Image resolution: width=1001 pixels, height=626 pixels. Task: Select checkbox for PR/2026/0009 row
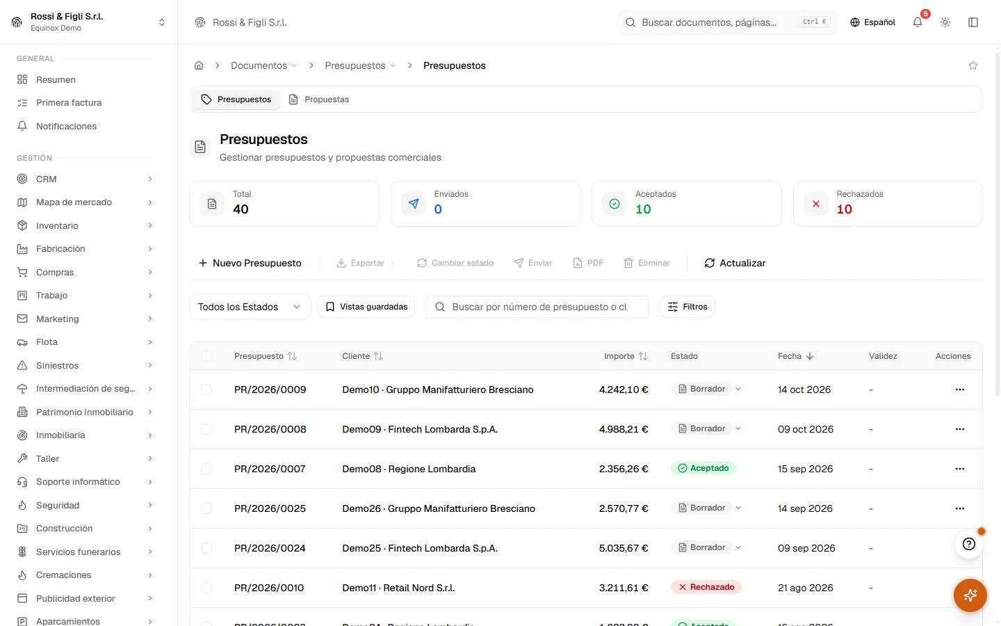[x=206, y=390]
